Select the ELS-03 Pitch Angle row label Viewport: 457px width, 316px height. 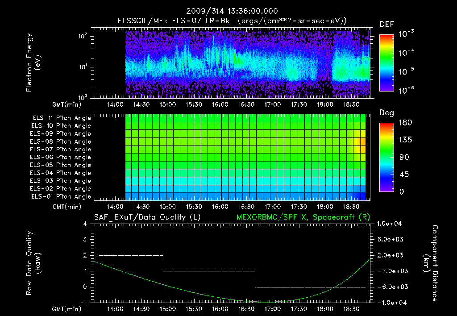click(60, 181)
